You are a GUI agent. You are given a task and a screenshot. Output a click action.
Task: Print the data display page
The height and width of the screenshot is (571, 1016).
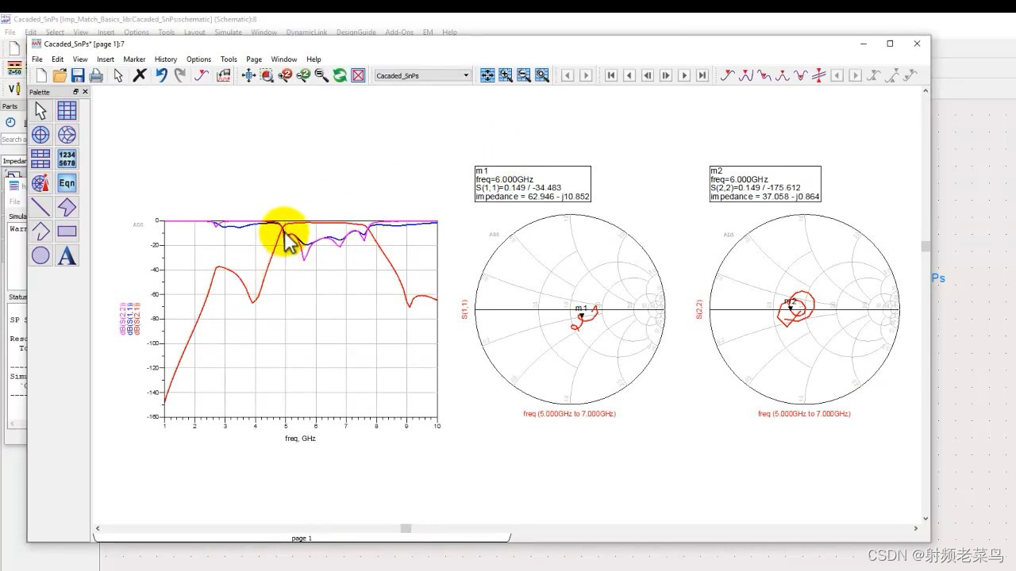(96, 75)
